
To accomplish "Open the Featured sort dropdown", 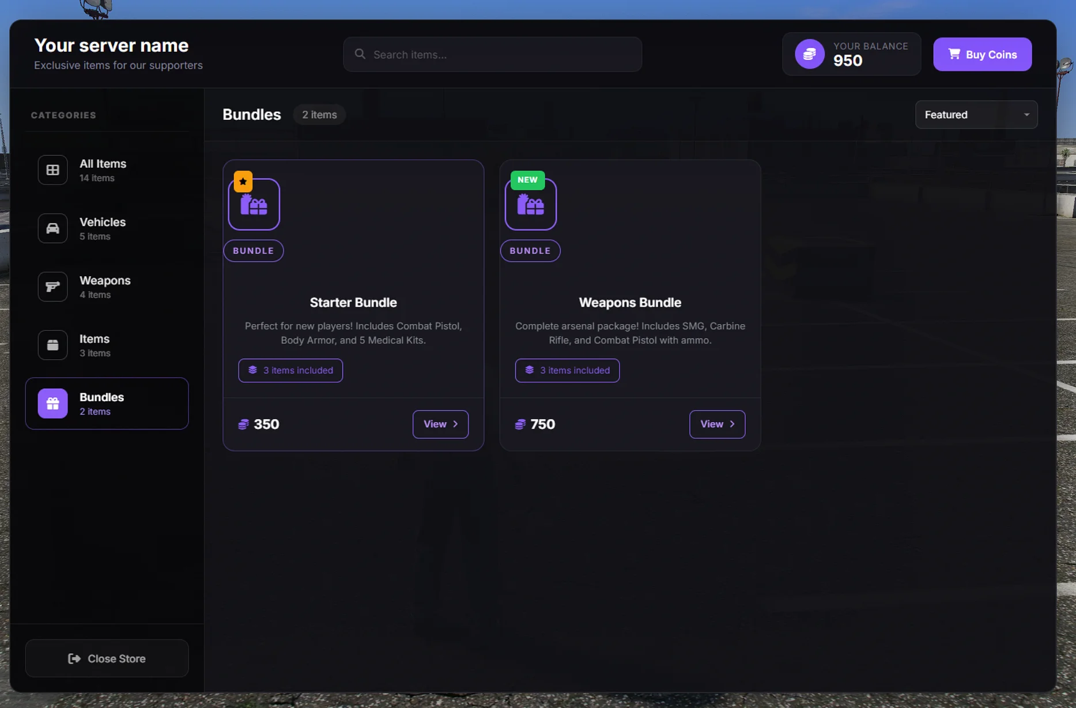I will pyautogui.click(x=976, y=115).
